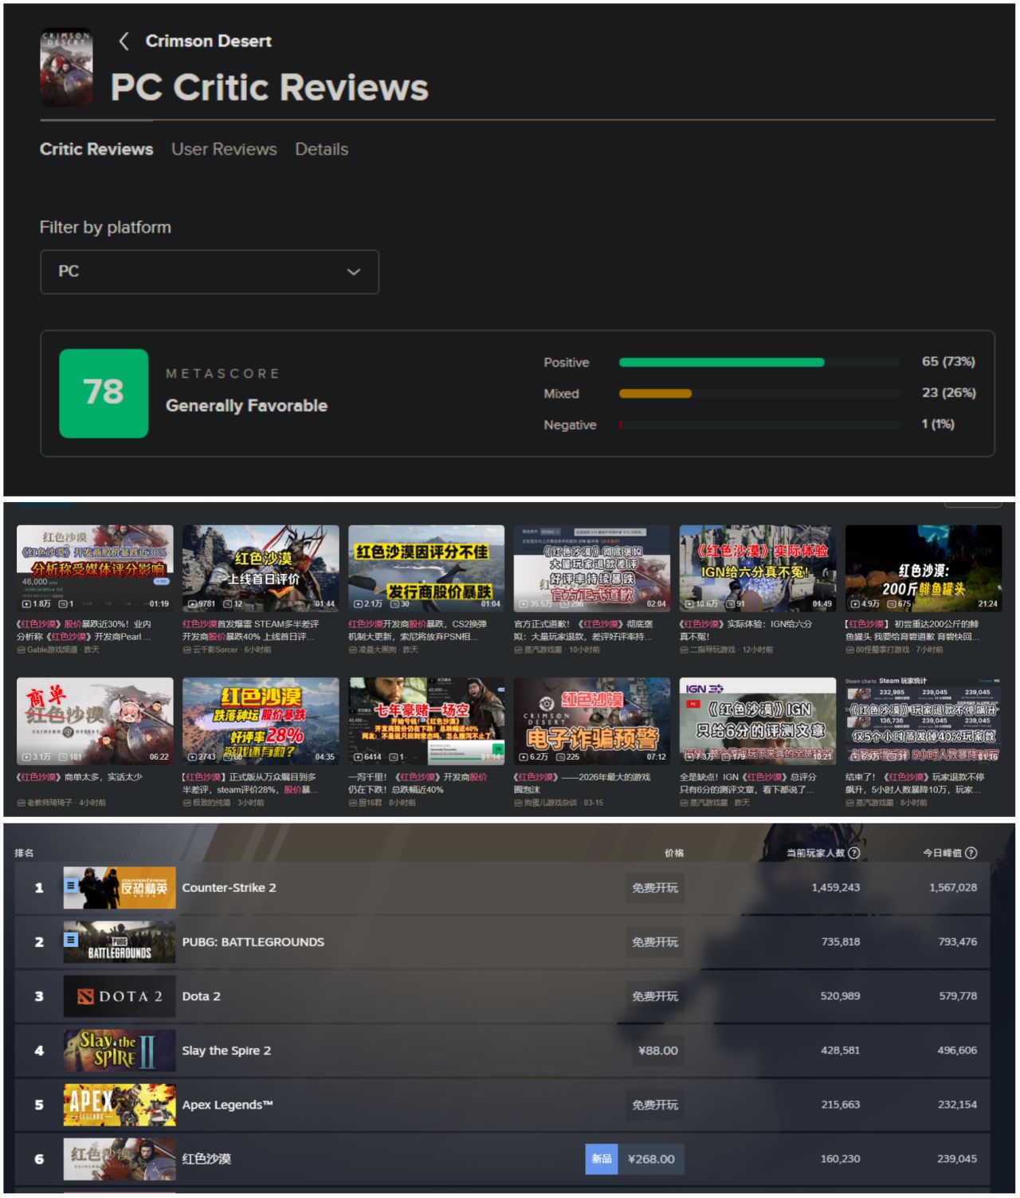Visit uploader 极致的纯简

click(x=211, y=803)
